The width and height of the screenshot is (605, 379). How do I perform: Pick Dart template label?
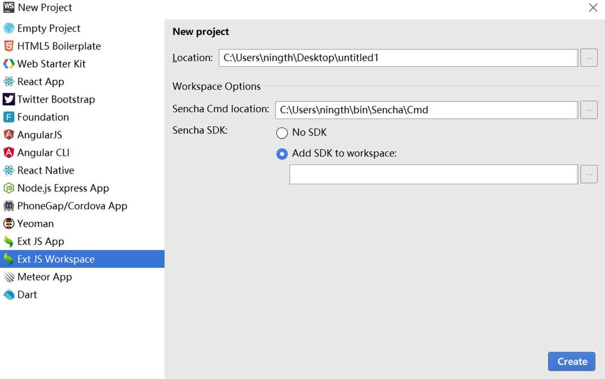27,294
